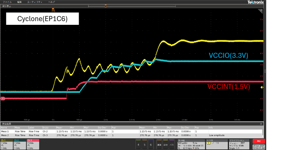
Task: Click the red 停止 (Stop) button
Action: pos(259,141)
